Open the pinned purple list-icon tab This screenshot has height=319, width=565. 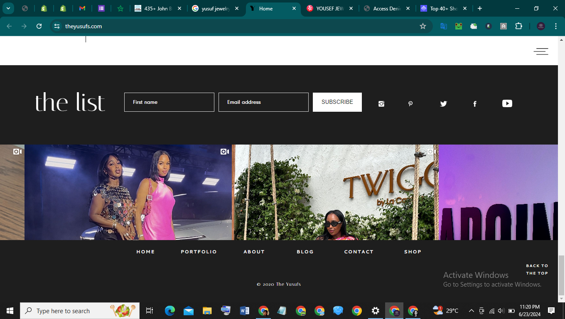pyautogui.click(x=101, y=8)
